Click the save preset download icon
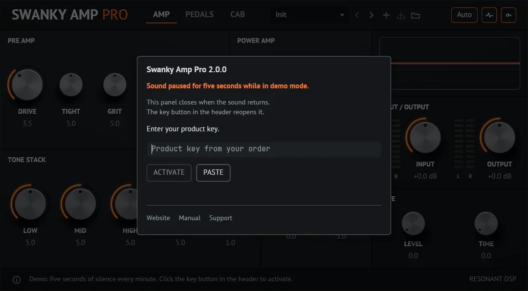 [x=401, y=15]
